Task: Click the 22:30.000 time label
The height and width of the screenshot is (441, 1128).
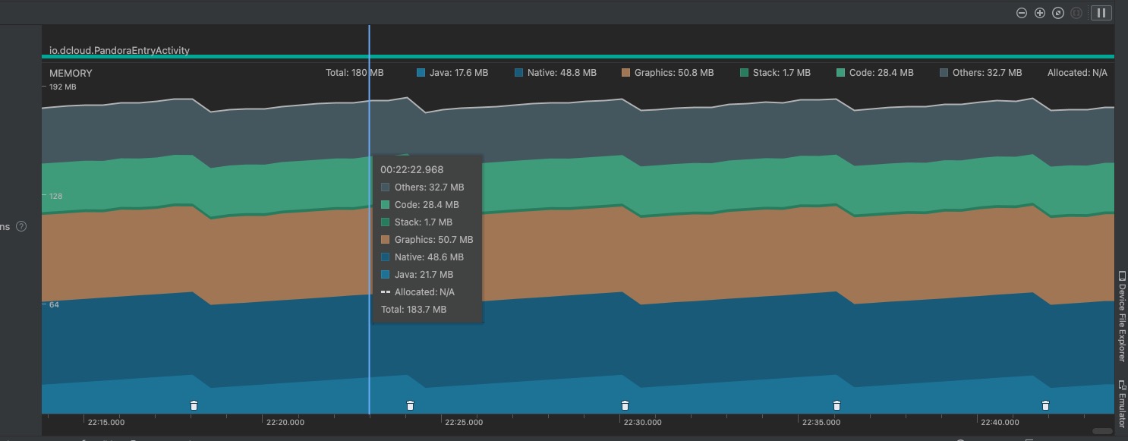Action: click(642, 423)
